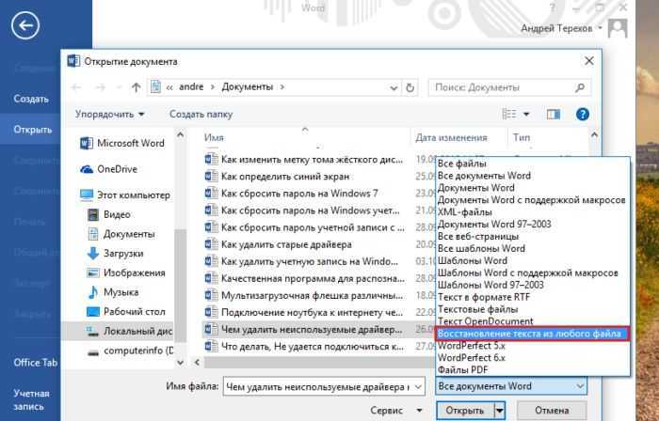This screenshot has height=421, width=659.
Task: Toggle the preview pane icon
Action: click(554, 114)
